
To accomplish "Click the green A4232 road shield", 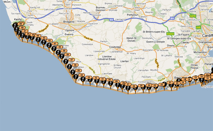I will [170, 34].
